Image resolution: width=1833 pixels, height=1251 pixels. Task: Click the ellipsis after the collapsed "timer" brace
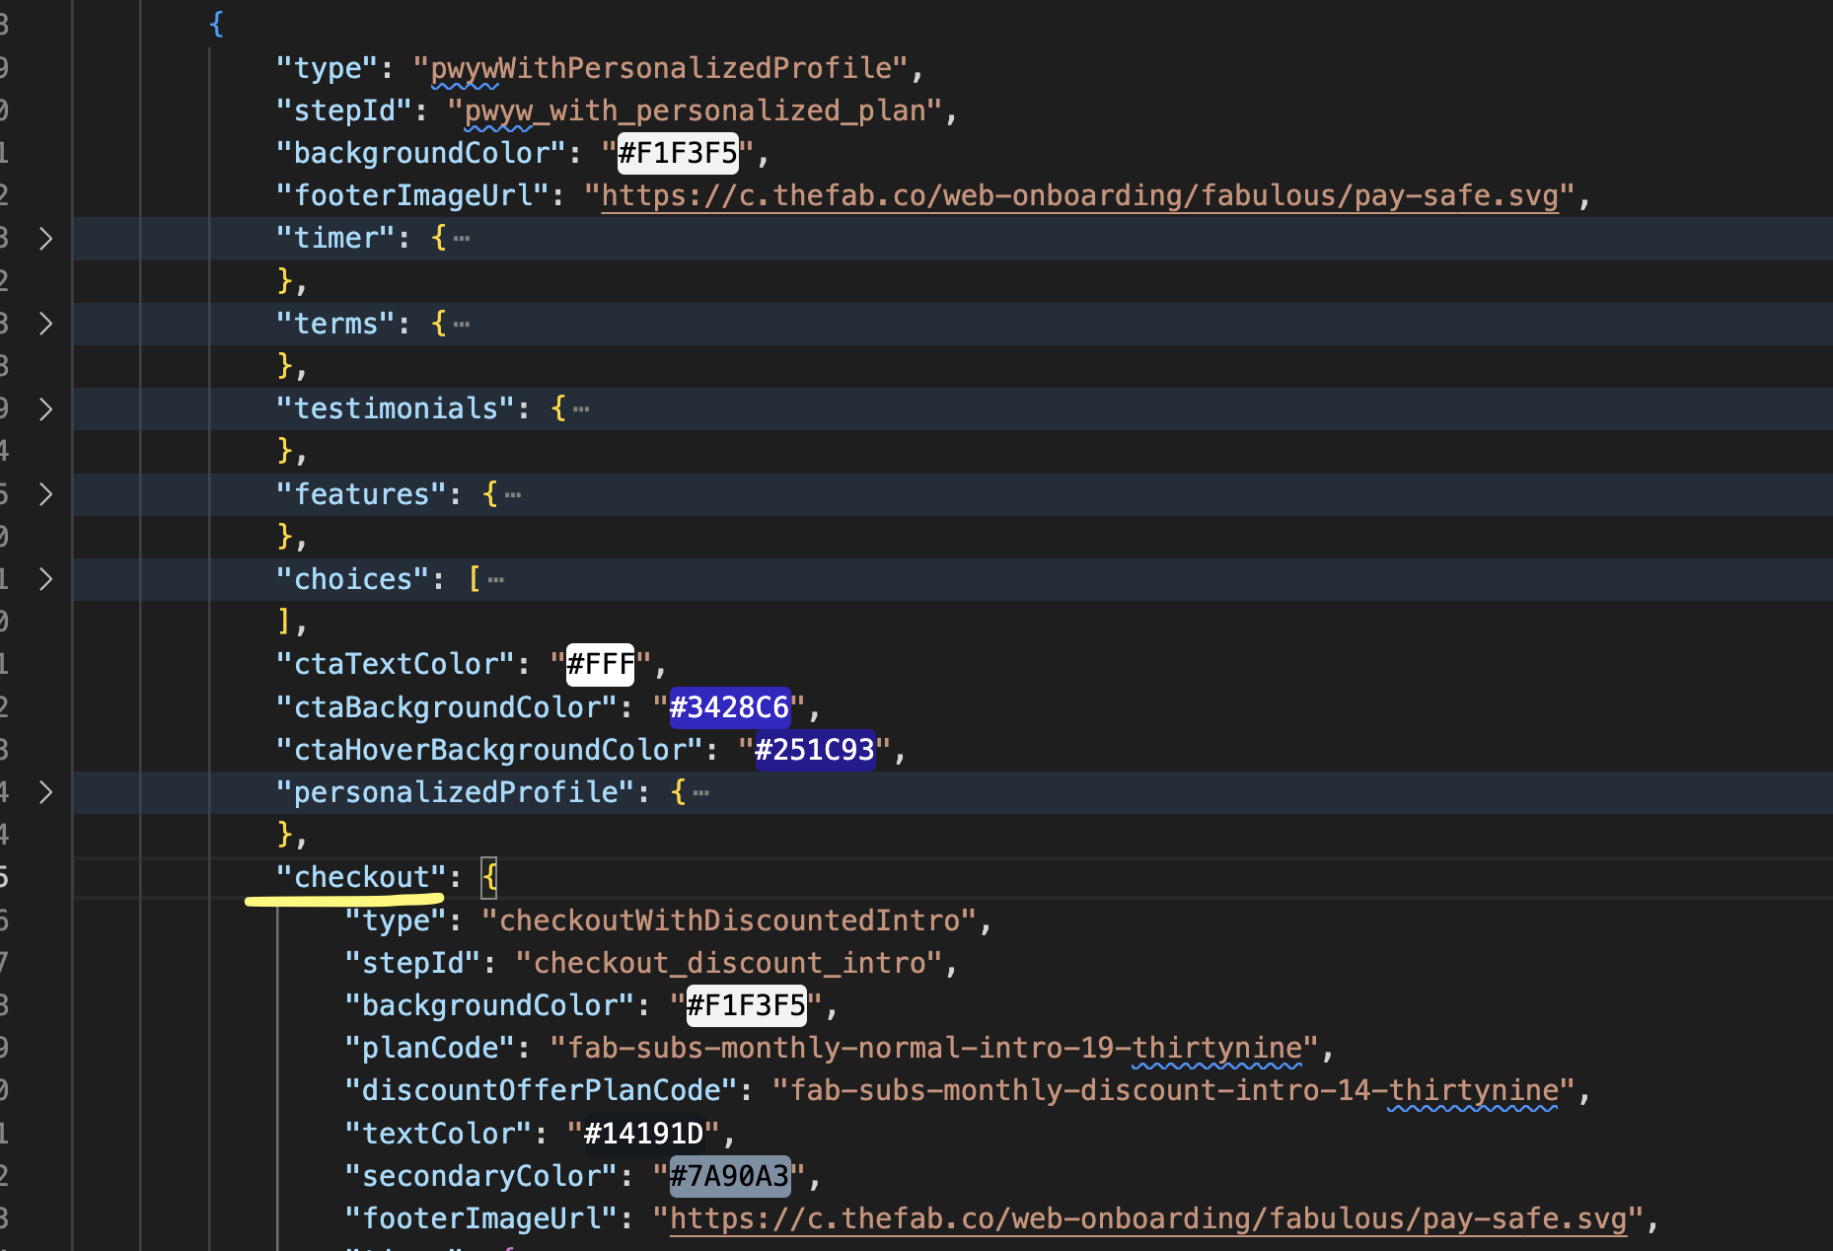[462, 239]
